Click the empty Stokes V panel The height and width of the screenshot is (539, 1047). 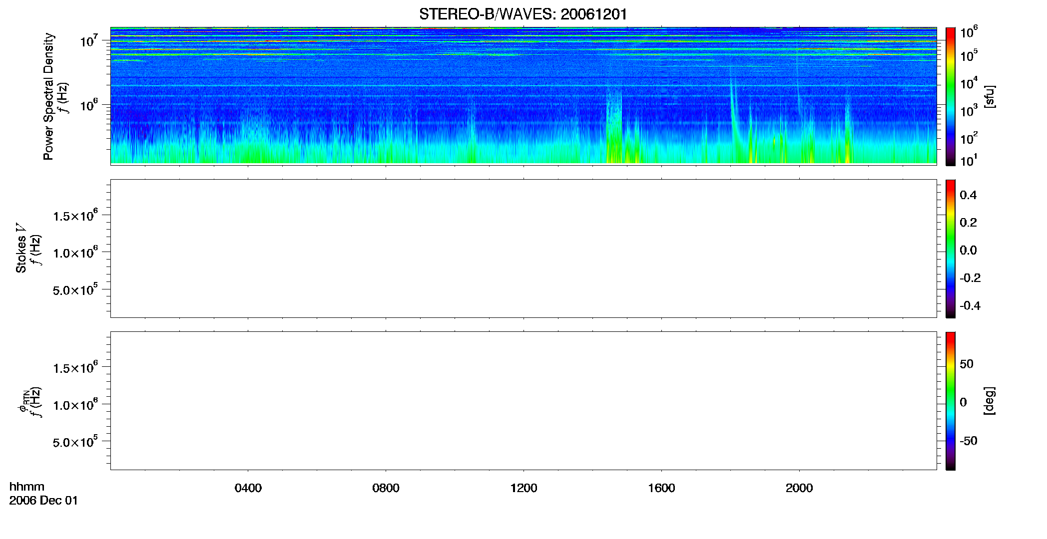point(523,249)
